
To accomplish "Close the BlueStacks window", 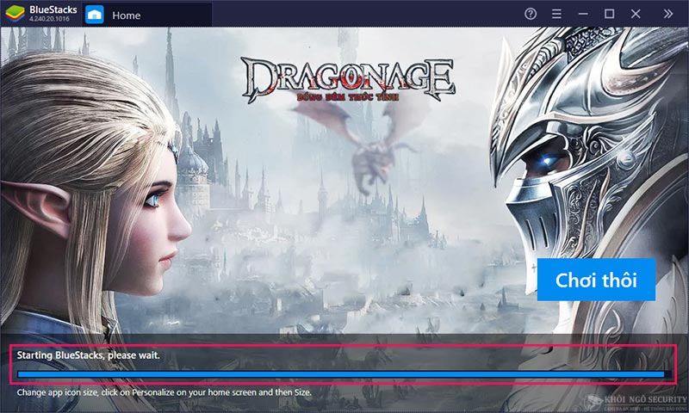I will pos(636,14).
